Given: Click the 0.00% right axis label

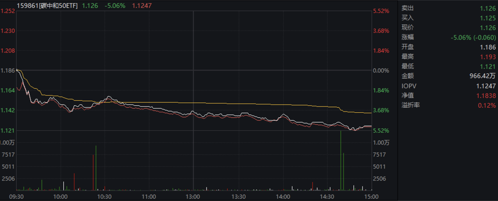Looking at the screenshot, I should tap(381, 70).
